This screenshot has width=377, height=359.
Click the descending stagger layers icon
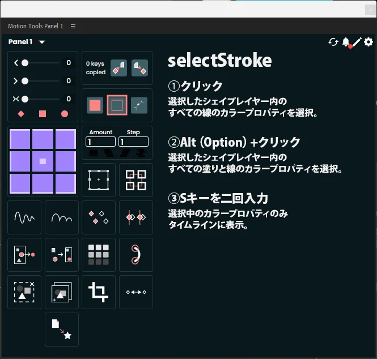tap(109, 153)
